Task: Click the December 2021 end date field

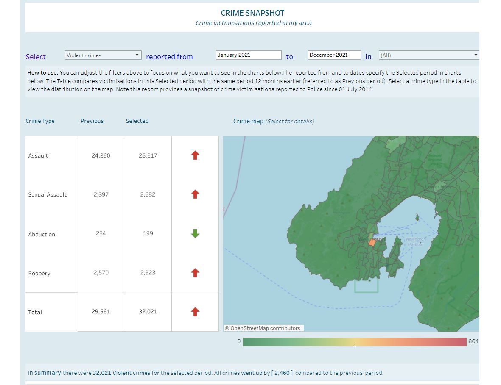Action: click(334, 55)
